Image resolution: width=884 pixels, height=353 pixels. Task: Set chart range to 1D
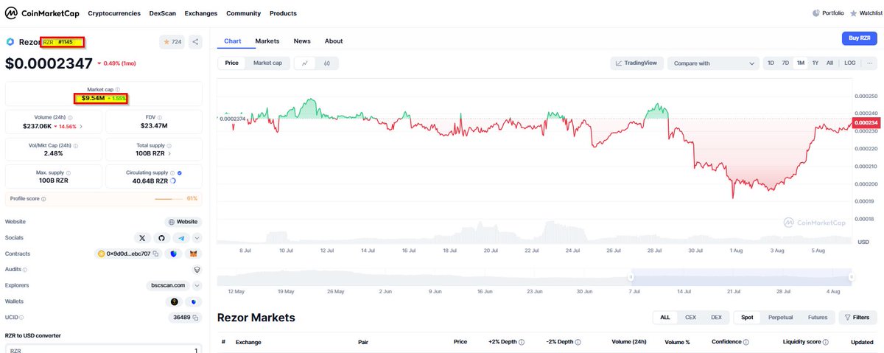[x=771, y=63]
